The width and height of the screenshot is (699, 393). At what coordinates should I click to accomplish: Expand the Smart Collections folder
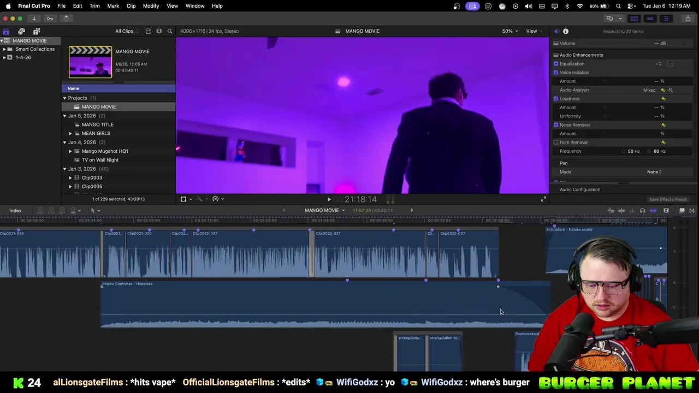point(4,49)
